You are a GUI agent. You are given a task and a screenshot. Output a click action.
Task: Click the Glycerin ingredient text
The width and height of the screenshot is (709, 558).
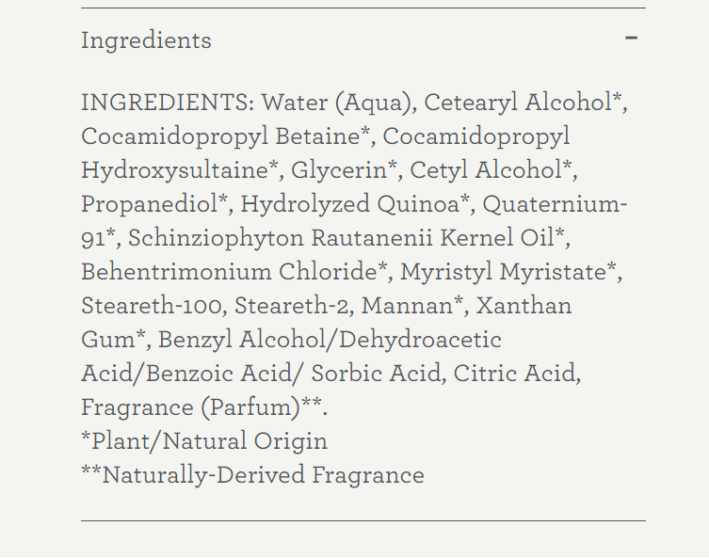[339, 170]
